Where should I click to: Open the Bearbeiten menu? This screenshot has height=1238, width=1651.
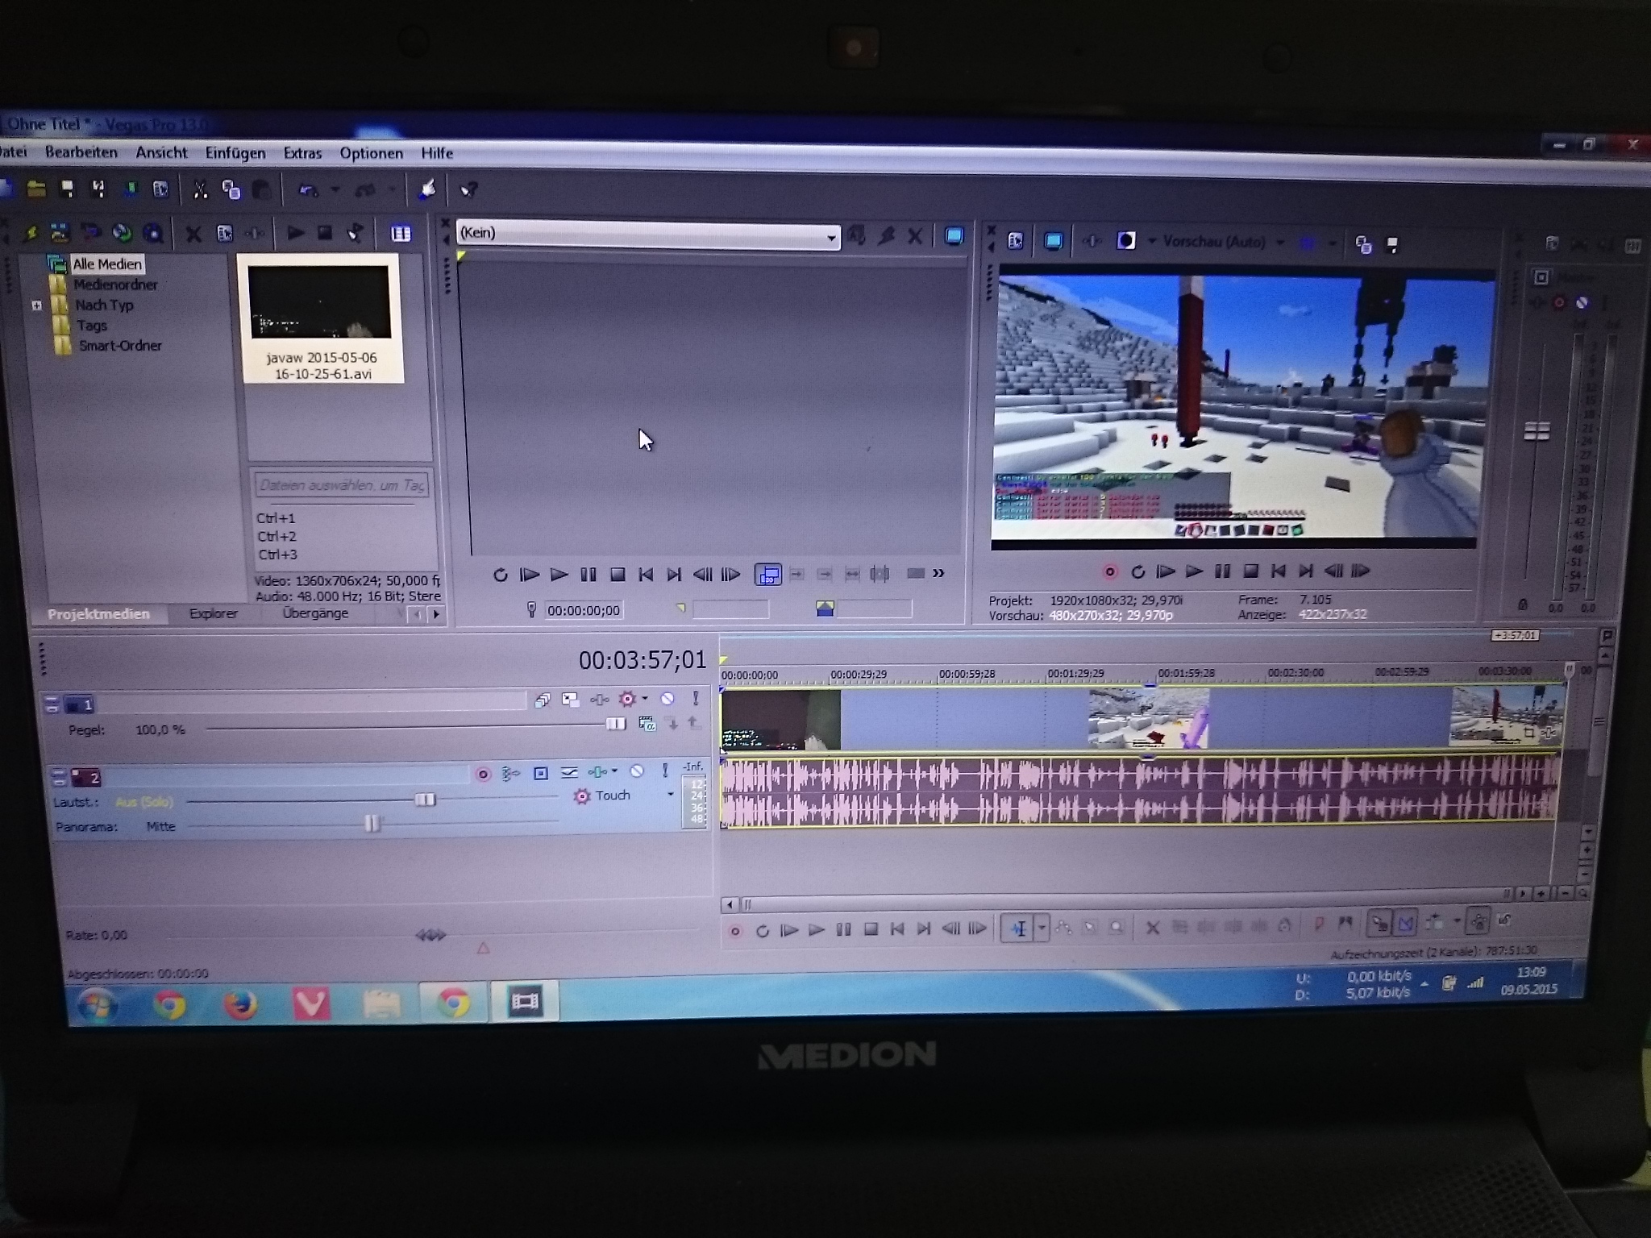(81, 152)
